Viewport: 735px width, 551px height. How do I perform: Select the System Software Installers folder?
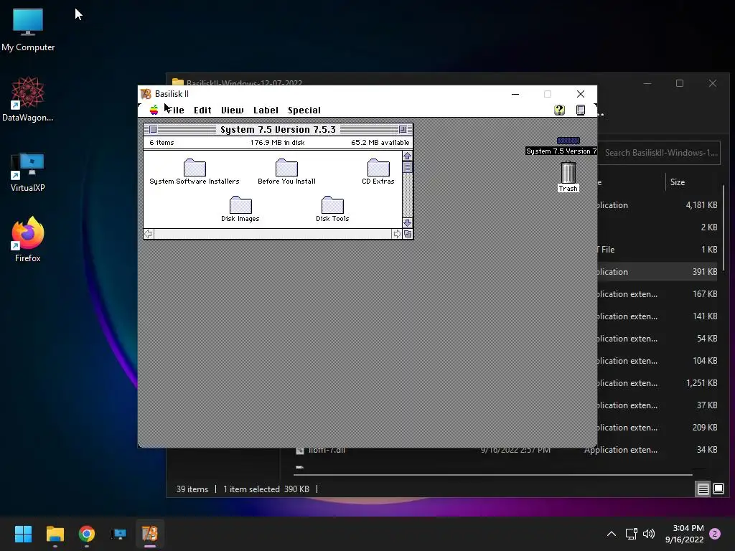[x=195, y=171]
